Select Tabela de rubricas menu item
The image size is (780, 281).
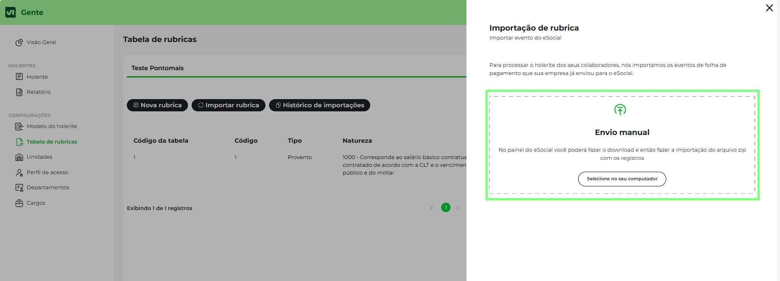(x=52, y=142)
